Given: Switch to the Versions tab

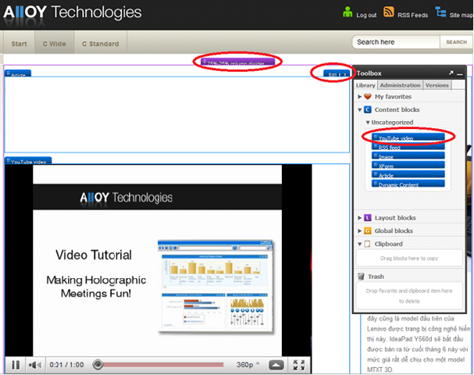Looking at the screenshot, I should [437, 85].
